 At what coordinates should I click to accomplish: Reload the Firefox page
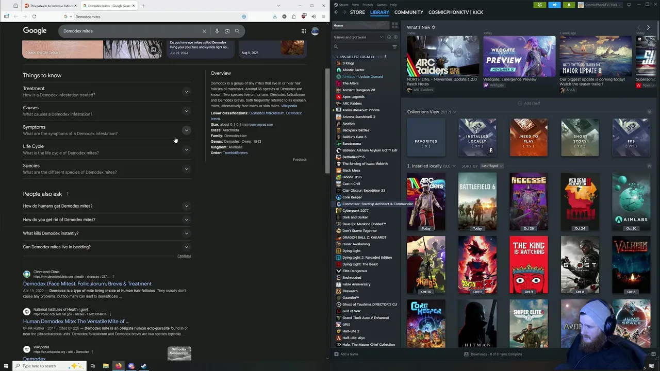(x=34, y=16)
